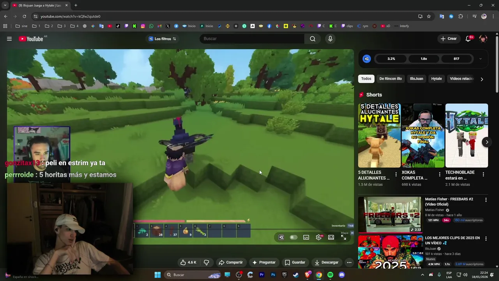The width and height of the screenshot is (499, 281).
Task: Open the XOKAS COMPLETA short thumbnail
Action: click(423, 135)
